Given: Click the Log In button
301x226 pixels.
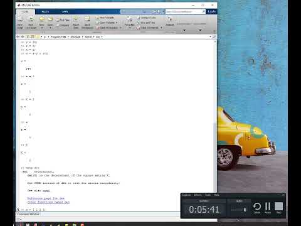Looking at the screenshot, I should 211,11.
